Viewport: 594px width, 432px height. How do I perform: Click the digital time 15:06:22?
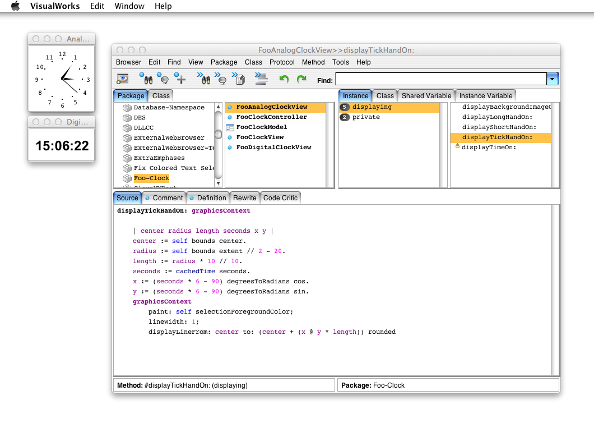(x=62, y=146)
